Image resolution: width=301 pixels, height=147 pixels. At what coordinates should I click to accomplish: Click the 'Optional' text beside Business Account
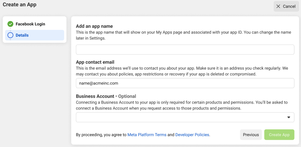coord(127,96)
